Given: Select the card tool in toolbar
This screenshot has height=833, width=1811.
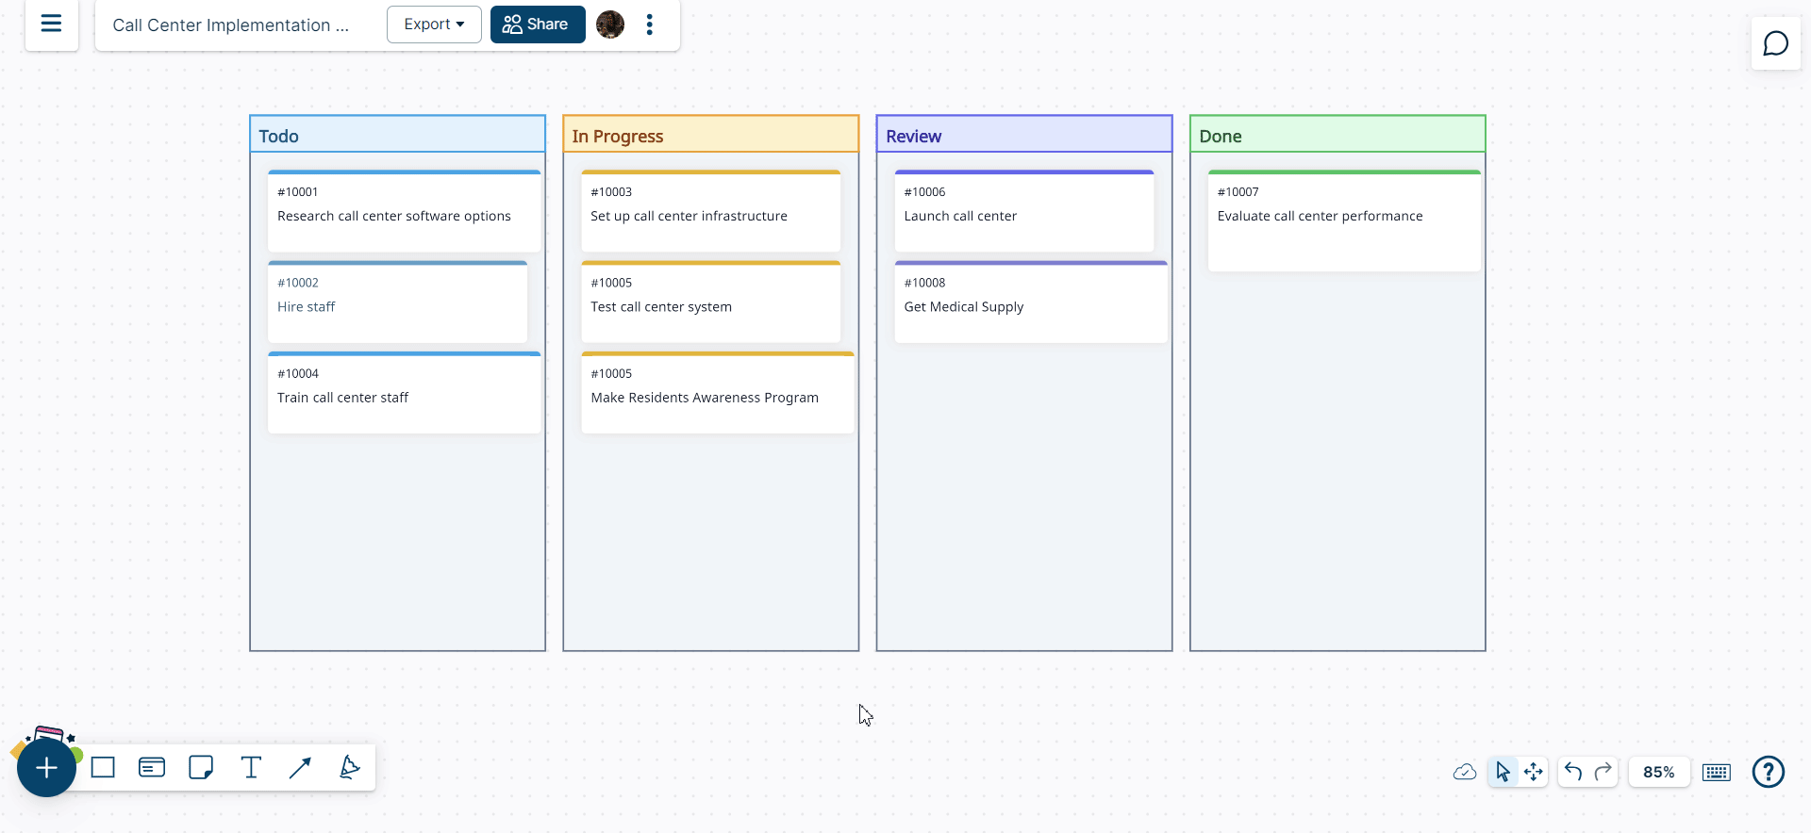Looking at the screenshot, I should pos(152,768).
